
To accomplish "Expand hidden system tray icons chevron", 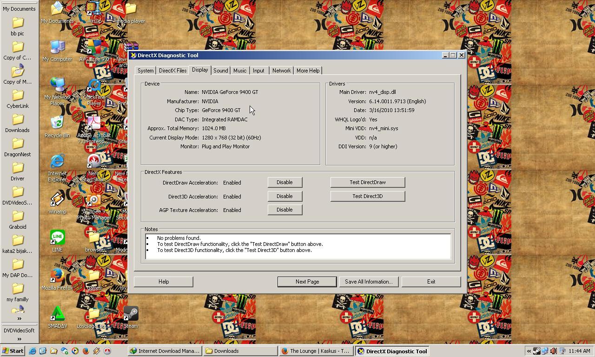I will (529, 351).
